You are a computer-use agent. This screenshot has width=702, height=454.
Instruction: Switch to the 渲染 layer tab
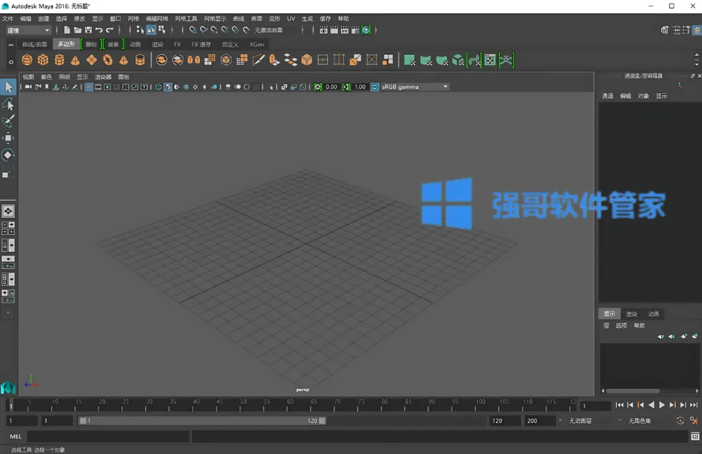coord(632,314)
